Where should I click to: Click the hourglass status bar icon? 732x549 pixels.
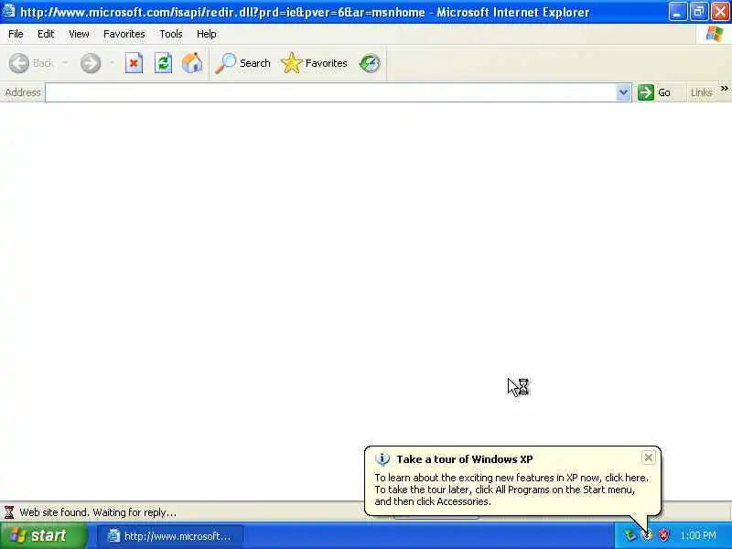(x=9, y=512)
